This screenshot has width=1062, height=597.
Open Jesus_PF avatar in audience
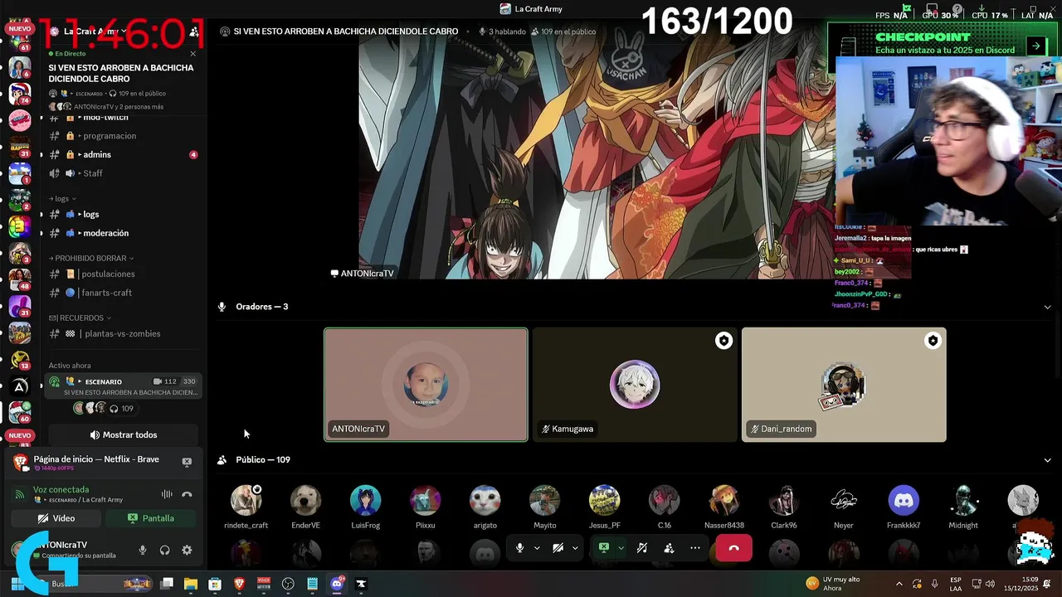pyautogui.click(x=604, y=501)
